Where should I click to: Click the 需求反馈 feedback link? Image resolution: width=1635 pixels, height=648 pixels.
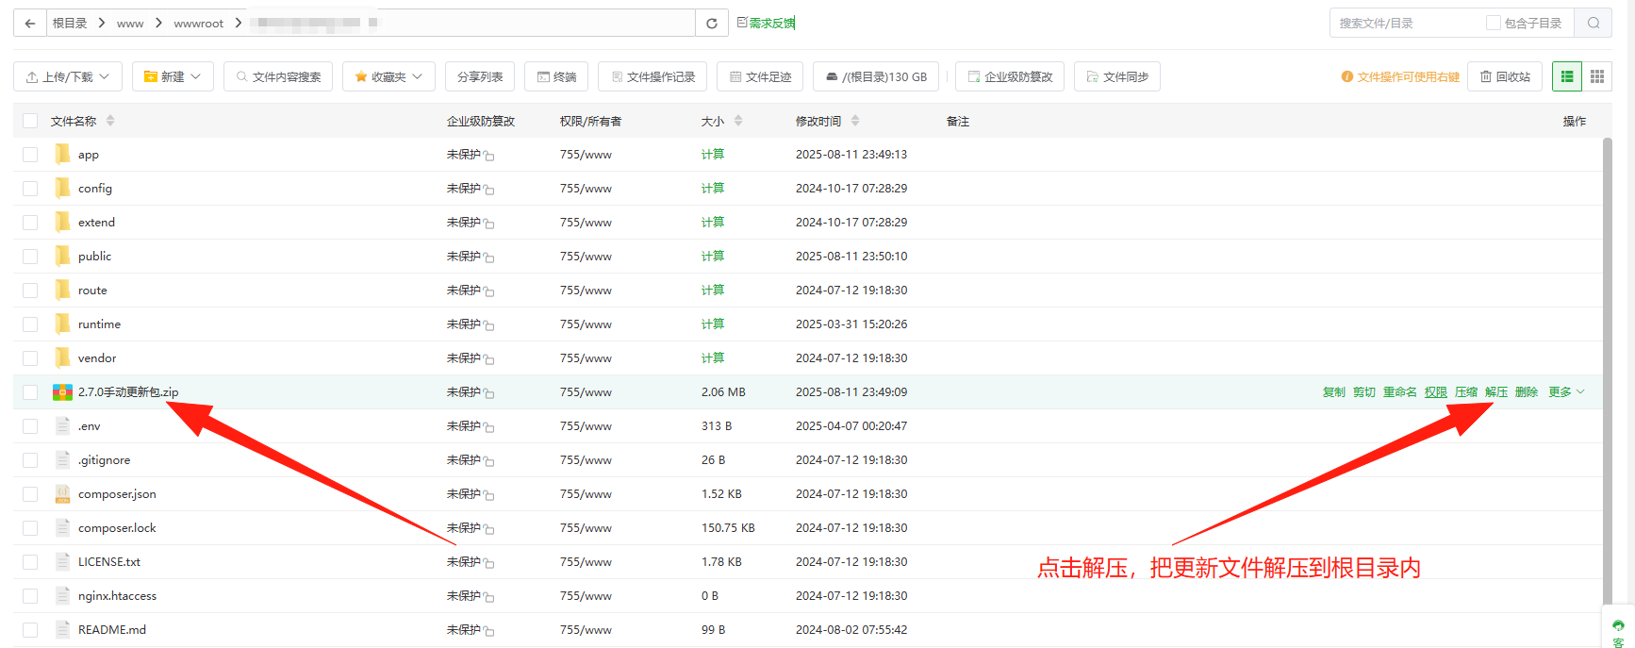[x=767, y=23]
